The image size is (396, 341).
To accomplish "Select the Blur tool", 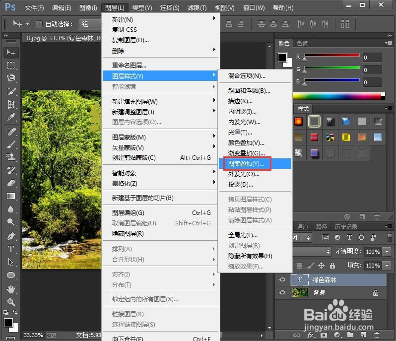I will click(x=11, y=209).
